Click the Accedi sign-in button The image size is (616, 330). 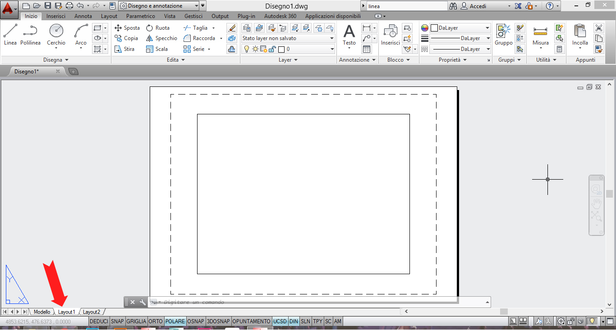478,6
